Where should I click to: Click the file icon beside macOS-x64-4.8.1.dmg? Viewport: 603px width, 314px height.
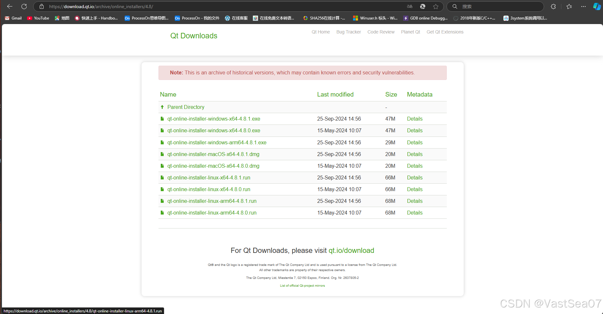click(162, 154)
